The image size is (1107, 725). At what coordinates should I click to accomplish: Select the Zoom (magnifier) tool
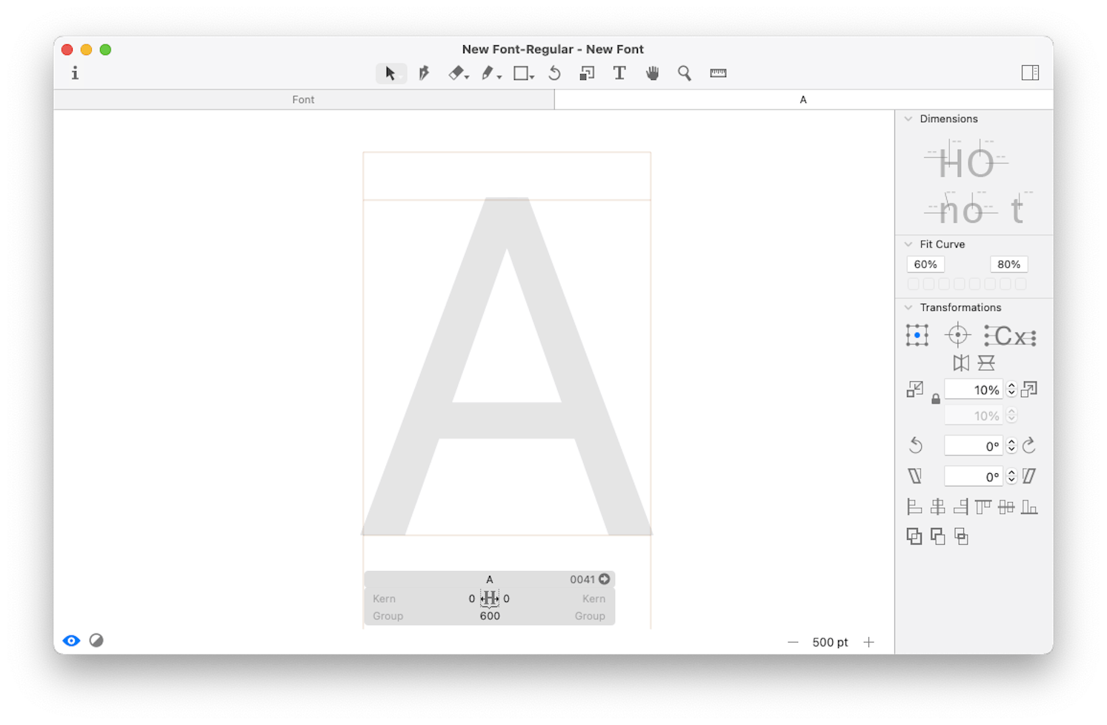click(685, 73)
